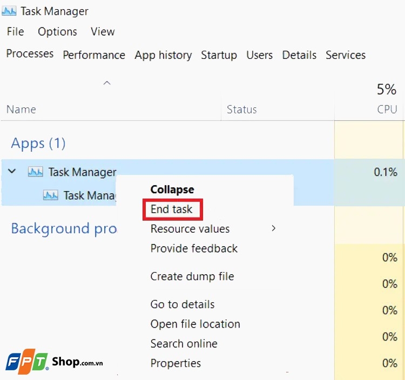Open the File menu
The width and height of the screenshot is (405, 380).
[x=15, y=32]
